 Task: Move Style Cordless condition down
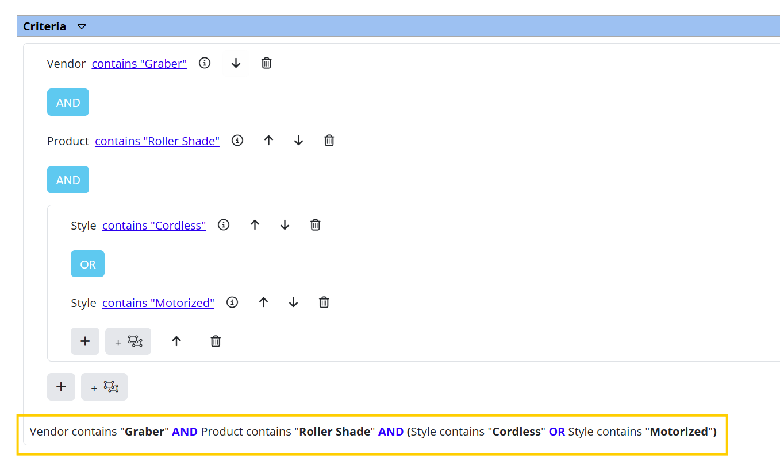point(285,225)
